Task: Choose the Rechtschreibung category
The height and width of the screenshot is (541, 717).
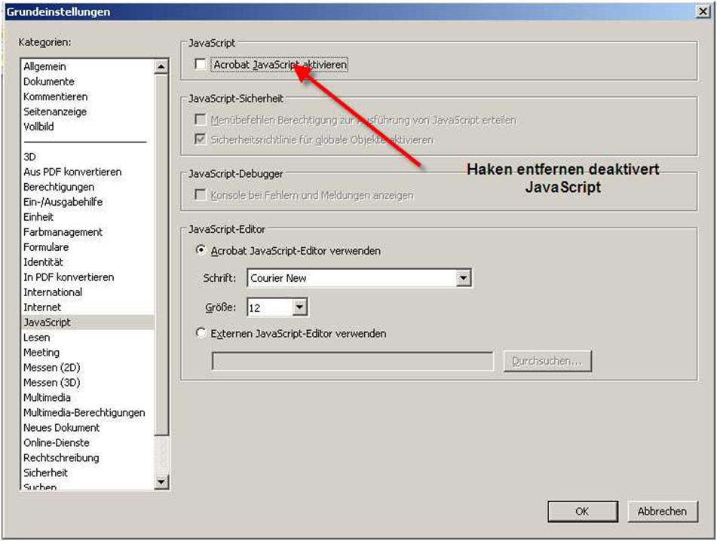Action: [61, 457]
